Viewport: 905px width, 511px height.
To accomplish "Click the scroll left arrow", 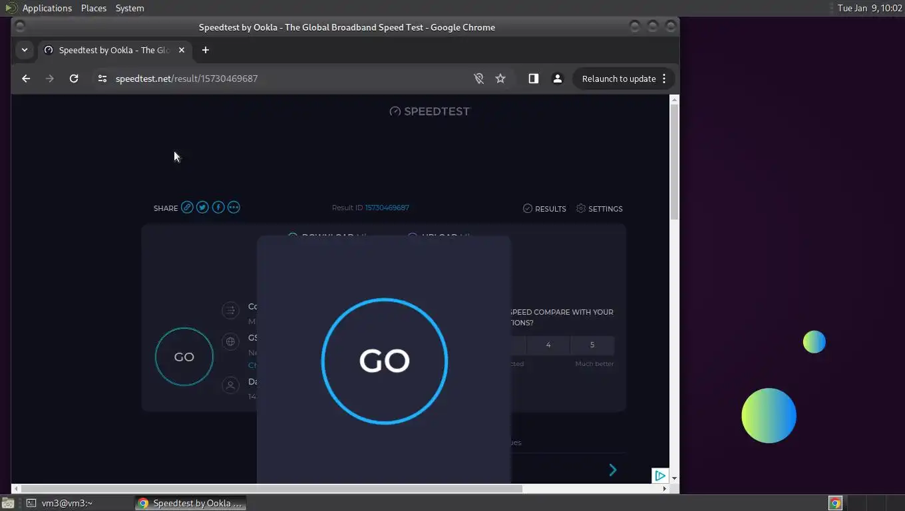I will (15, 488).
